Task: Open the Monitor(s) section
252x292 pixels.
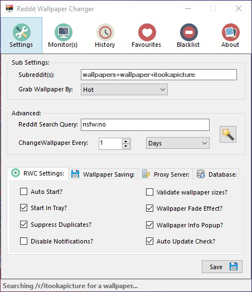Action: [x=63, y=36]
